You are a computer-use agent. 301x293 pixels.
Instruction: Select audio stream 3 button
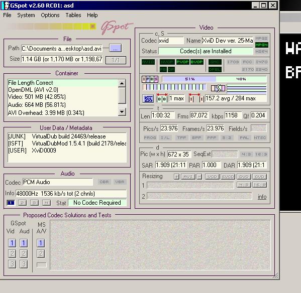[34, 203]
